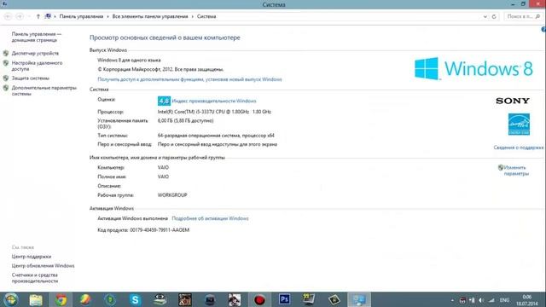Open Дополнительные параметры системы link

tap(44, 90)
